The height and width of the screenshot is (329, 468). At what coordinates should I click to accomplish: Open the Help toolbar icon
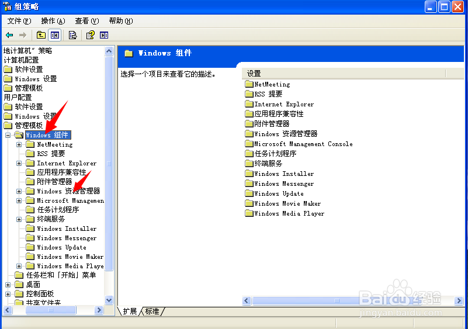click(x=90, y=35)
